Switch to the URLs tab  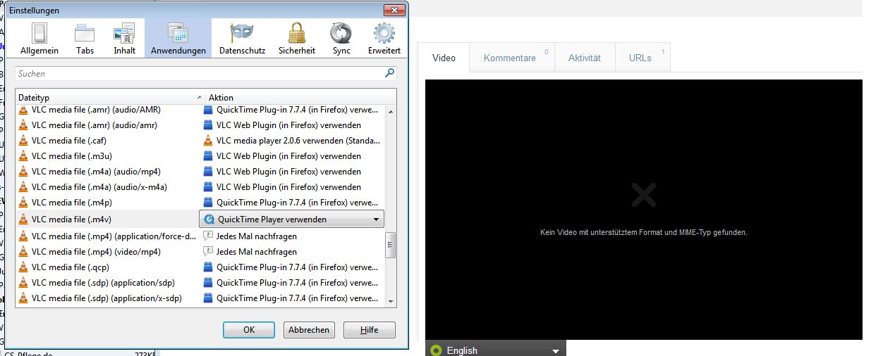[643, 58]
